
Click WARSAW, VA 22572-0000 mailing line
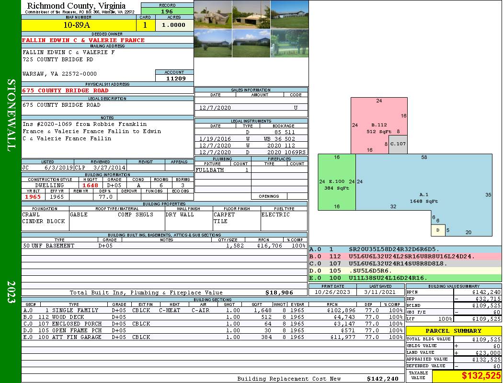tap(60, 74)
